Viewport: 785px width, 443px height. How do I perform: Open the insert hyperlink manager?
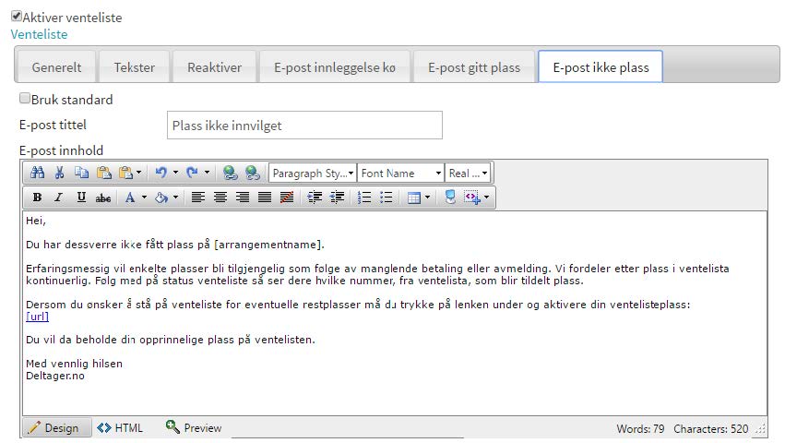tap(231, 173)
